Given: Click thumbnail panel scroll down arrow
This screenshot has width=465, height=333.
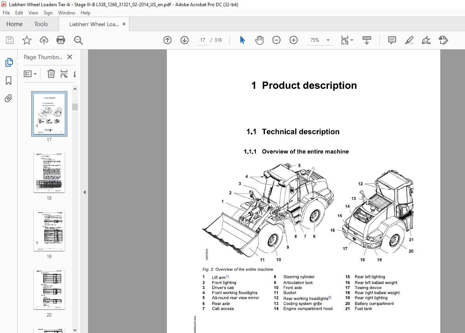Looking at the screenshot, I should [75, 330].
